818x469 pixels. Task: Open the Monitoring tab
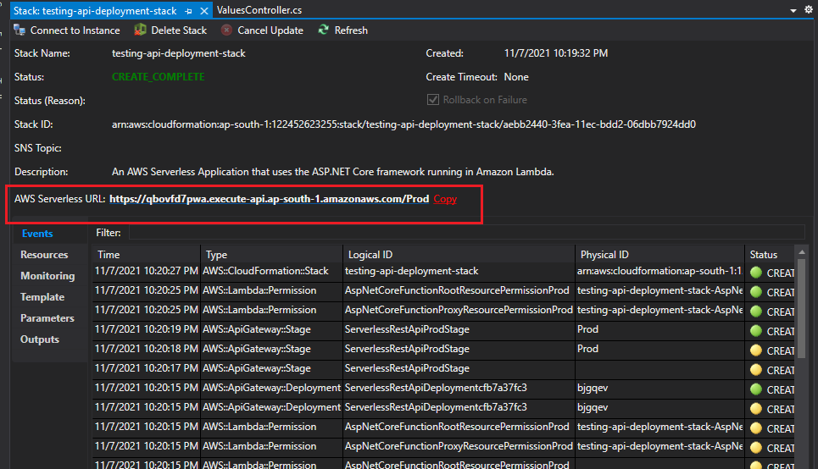pyautogui.click(x=47, y=276)
